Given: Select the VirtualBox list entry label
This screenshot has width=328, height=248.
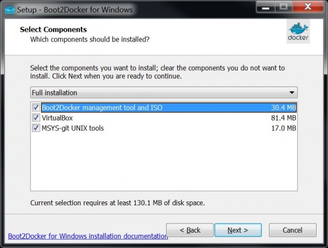Looking at the screenshot, I should tap(57, 118).
